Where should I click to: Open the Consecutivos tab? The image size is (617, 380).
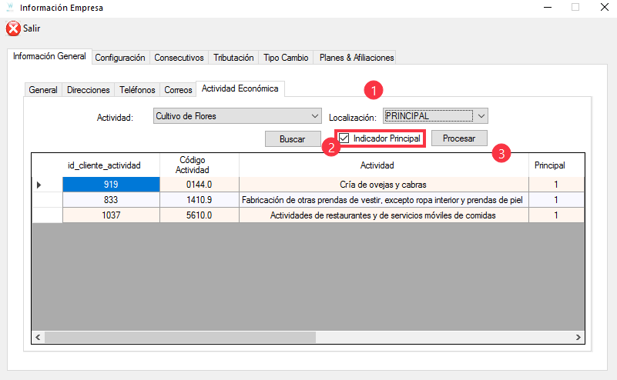[179, 58]
